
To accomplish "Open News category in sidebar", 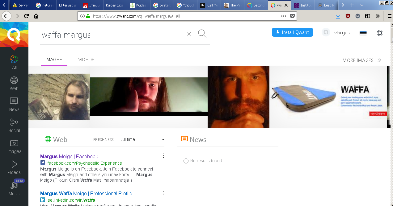I will (x=14, y=105).
